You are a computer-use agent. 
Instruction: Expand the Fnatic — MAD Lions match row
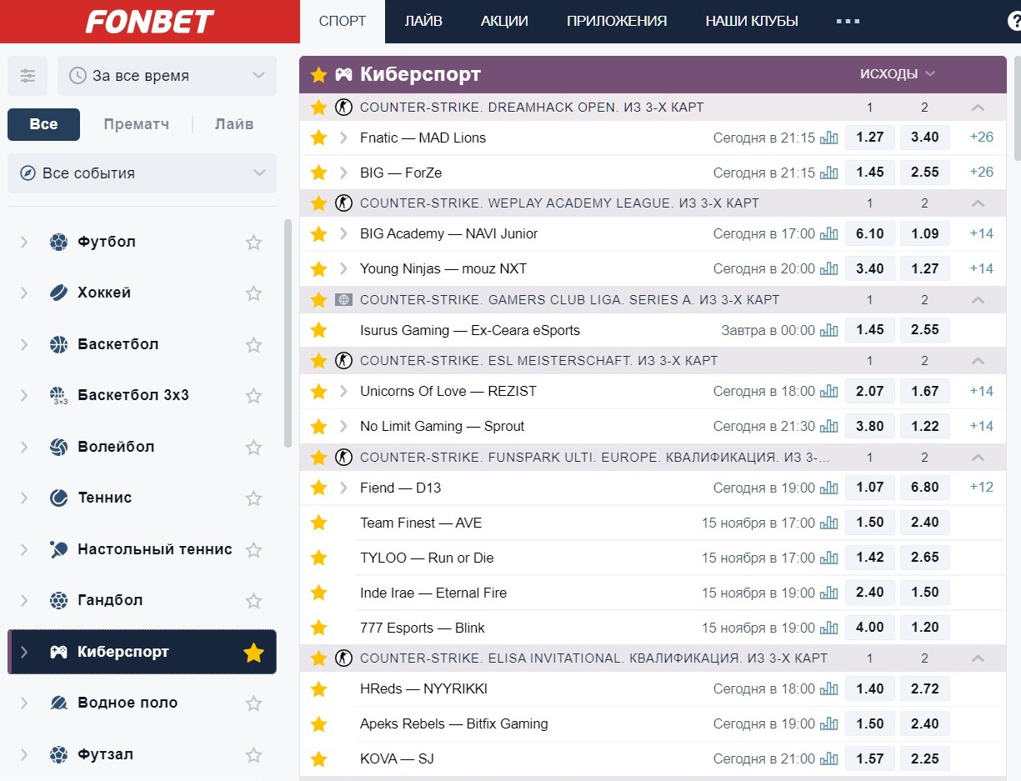click(x=343, y=138)
